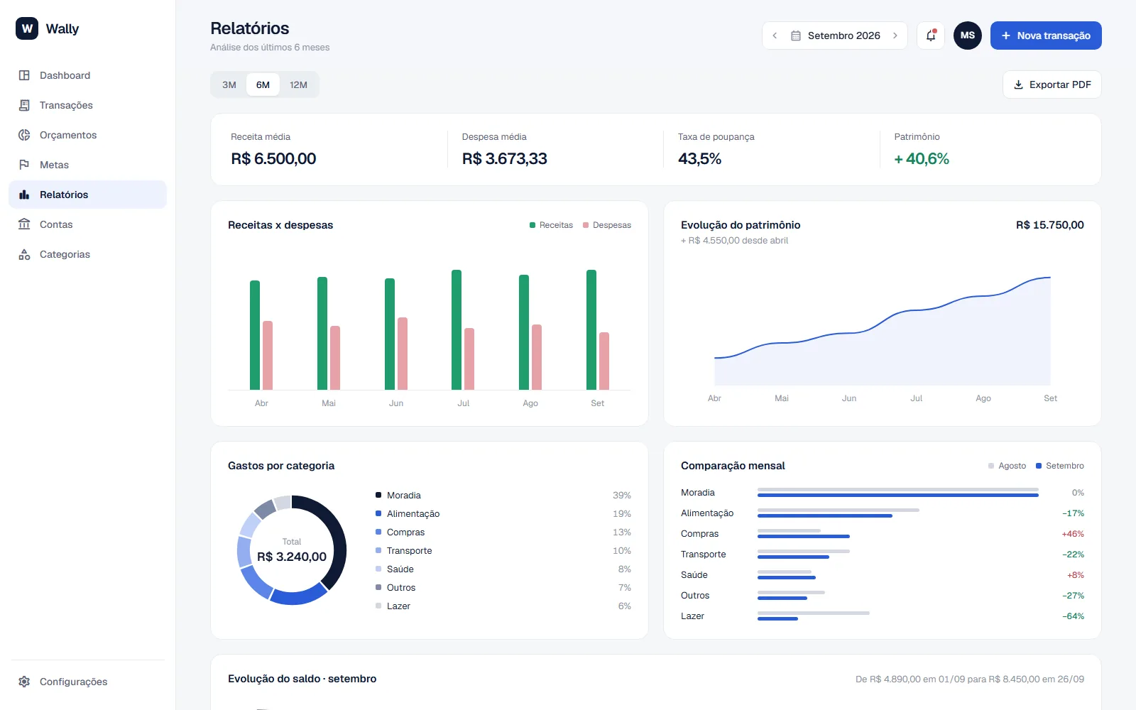The image size is (1136, 710).
Task: Toggle the Receitas legend in bar chart
Action: point(551,225)
